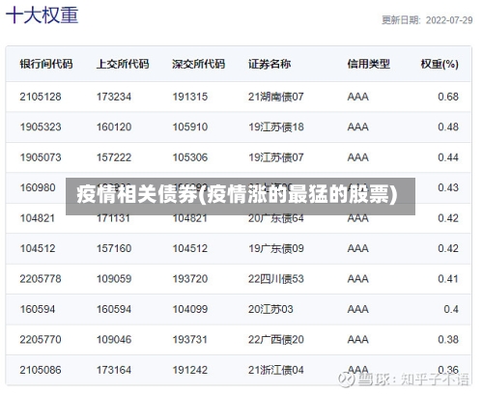483x394 pixels.
Task: Click Shenzhen code 104099
Action: click(x=190, y=309)
